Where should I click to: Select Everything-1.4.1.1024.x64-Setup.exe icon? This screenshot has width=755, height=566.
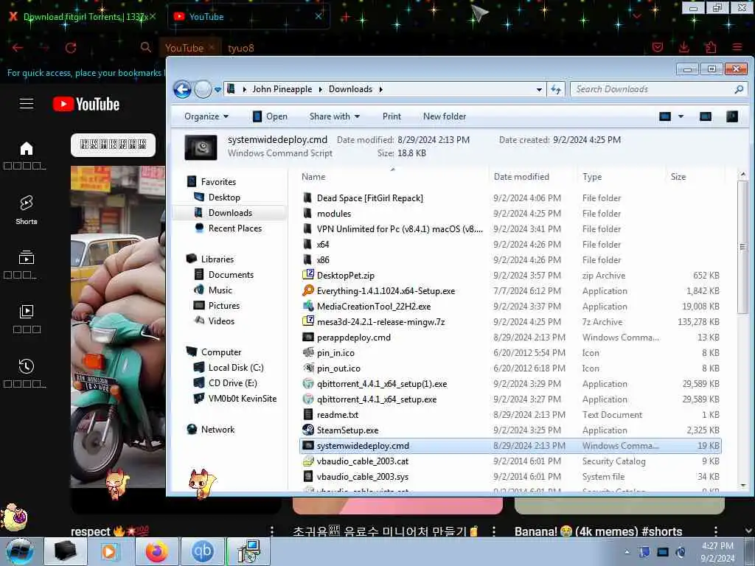307,290
